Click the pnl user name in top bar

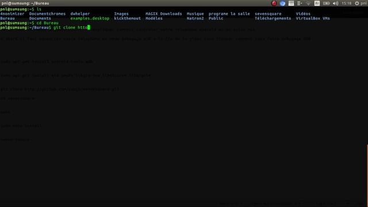point(363,3)
